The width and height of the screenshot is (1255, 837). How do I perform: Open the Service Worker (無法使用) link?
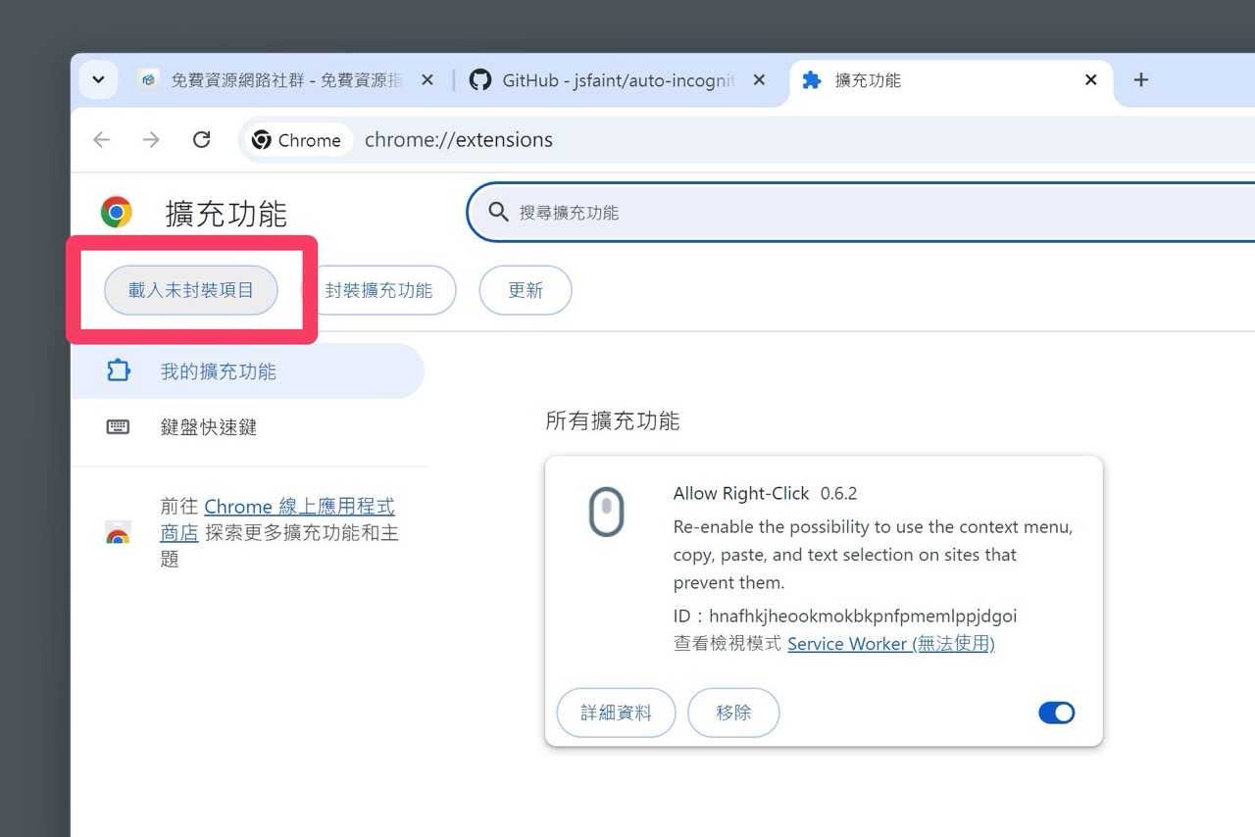click(x=891, y=644)
